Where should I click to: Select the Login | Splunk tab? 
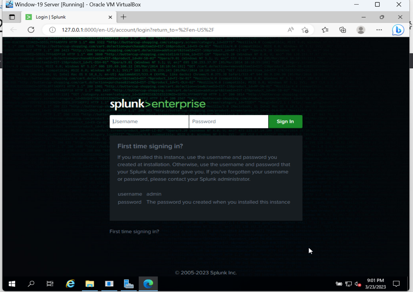tap(69, 17)
